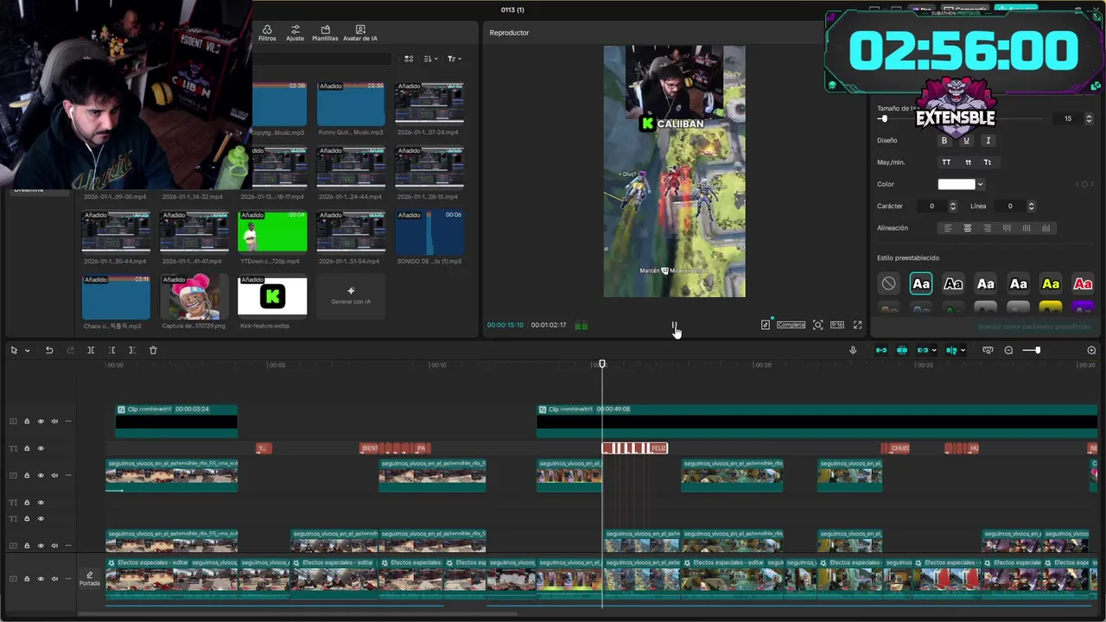The image size is (1106, 622).
Task: Change the 9:16 aspect ratio
Action: click(837, 325)
